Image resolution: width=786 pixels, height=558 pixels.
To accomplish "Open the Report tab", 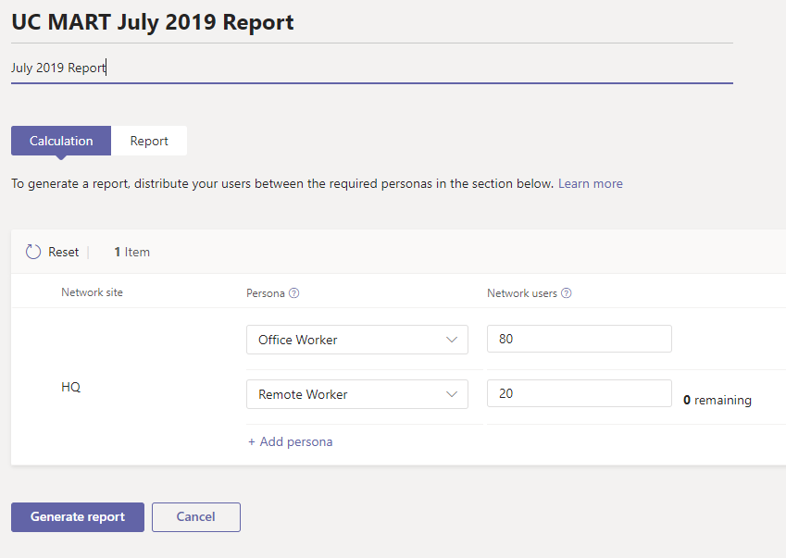I will pos(149,141).
